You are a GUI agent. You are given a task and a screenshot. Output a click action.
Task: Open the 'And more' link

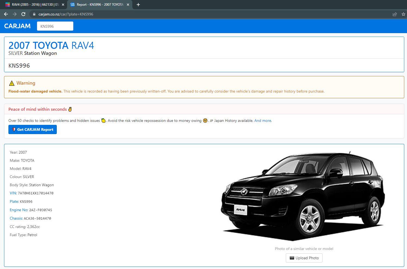(x=263, y=121)
